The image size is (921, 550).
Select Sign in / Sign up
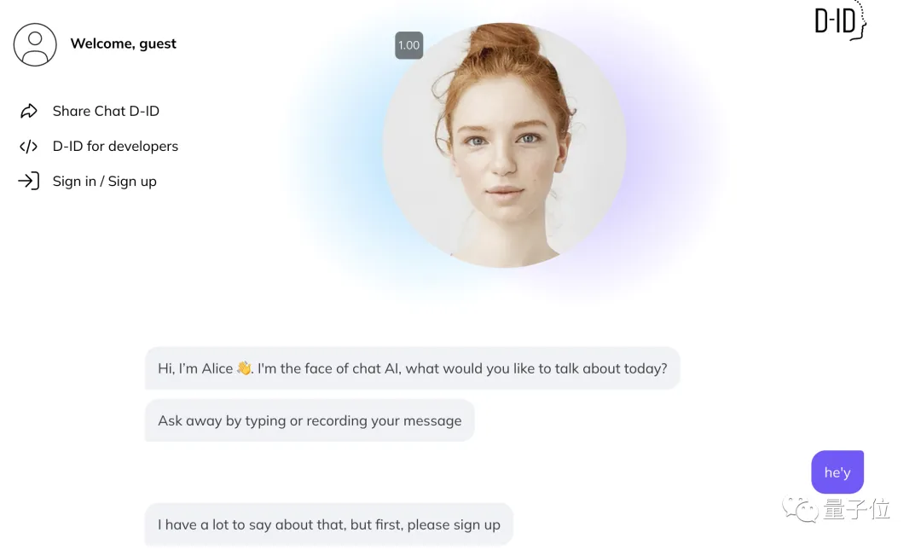click(x=104, y=181)
